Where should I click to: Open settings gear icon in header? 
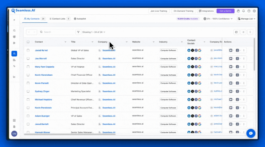(x=254, y=11)
